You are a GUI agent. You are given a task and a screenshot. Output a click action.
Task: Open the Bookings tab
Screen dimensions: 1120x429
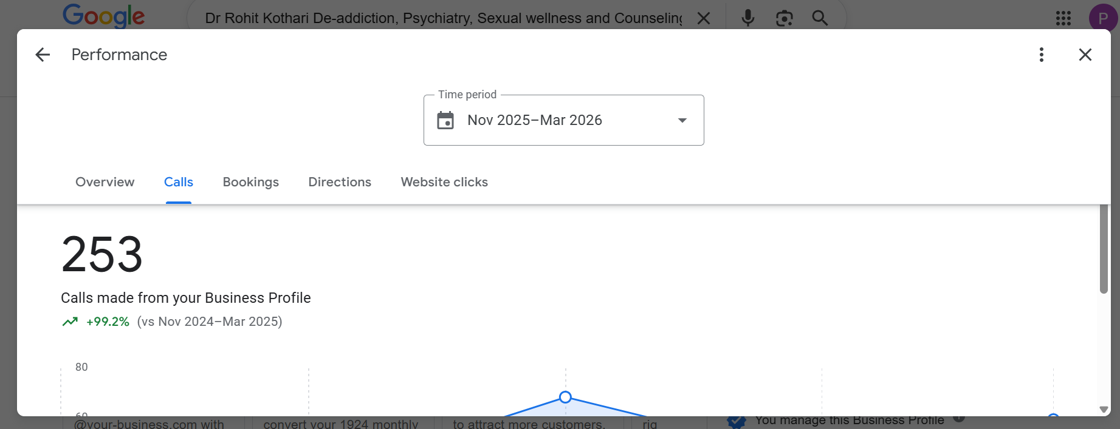(x=251, y=182)
